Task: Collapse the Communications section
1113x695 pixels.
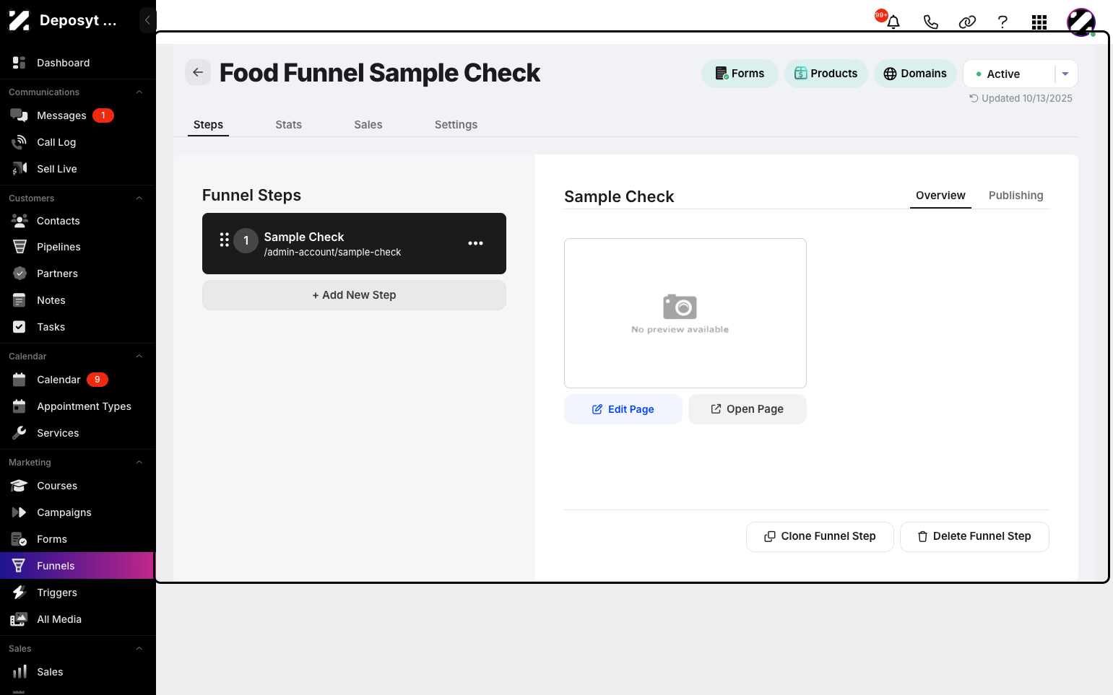Action: pos(139,92)
